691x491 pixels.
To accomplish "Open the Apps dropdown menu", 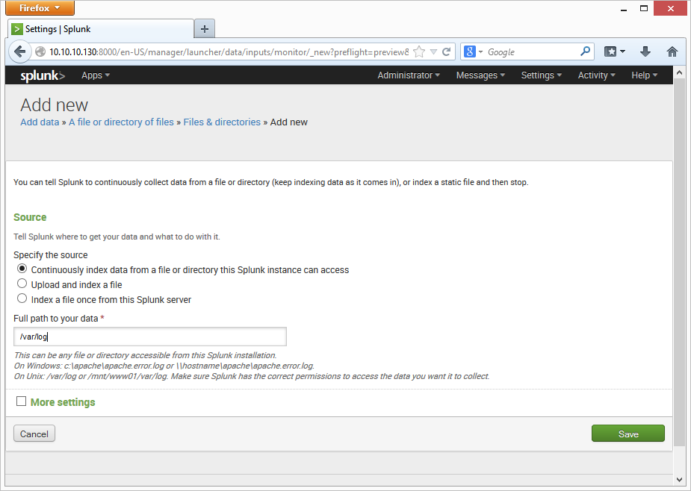I will (96, 75).
